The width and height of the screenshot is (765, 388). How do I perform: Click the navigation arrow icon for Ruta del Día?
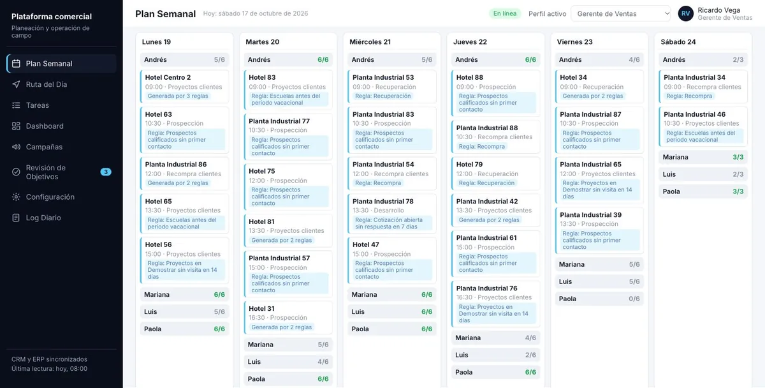(16, 84)
